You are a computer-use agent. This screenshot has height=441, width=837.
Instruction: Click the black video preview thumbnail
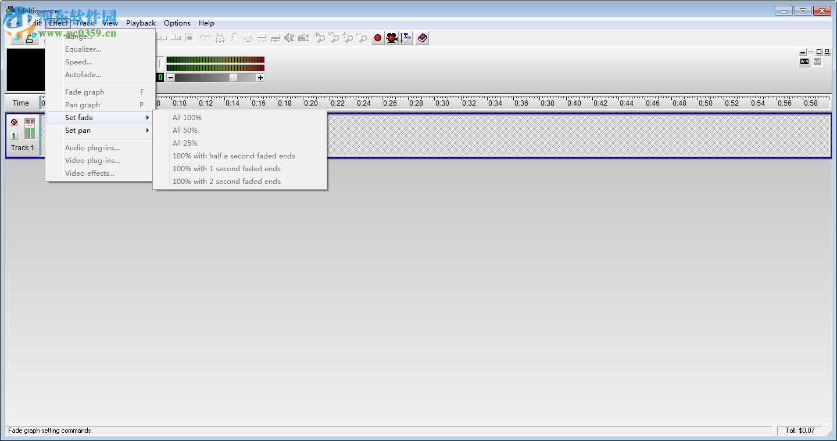point(26,70)
